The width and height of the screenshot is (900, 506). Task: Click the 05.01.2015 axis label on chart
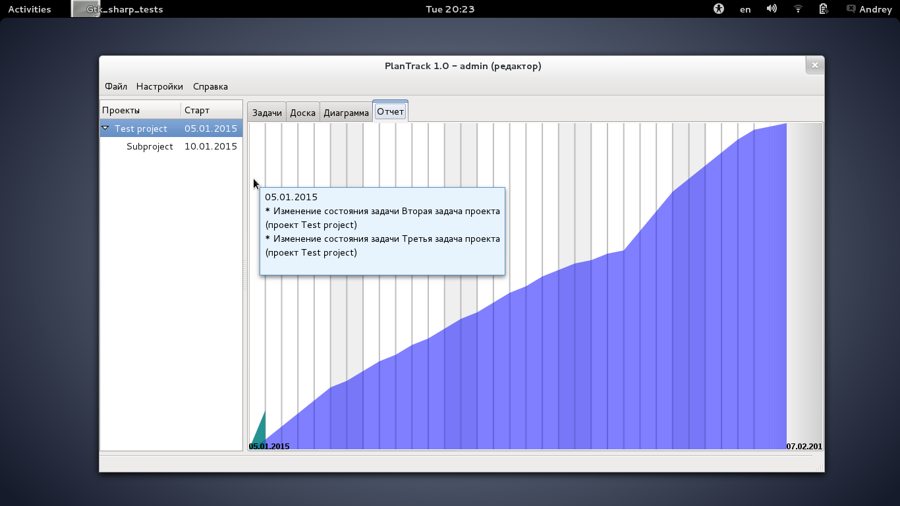[x=269, y=446]
